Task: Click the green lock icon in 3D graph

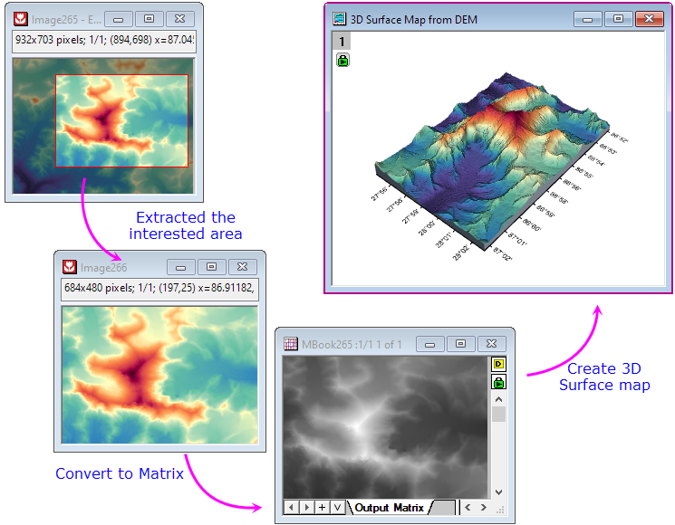Action: tap(342, 61)
